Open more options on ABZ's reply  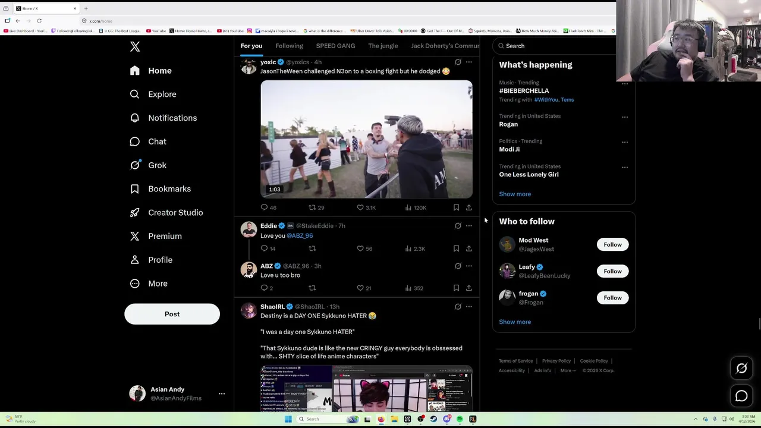click(468, 266)
